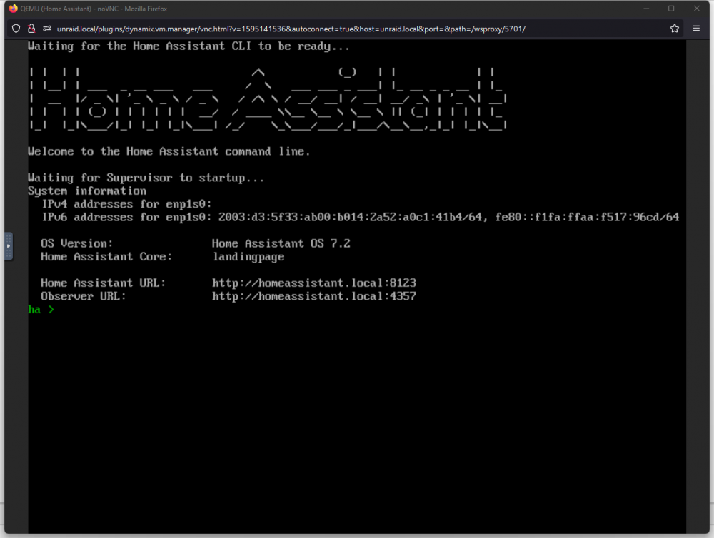The image size is (714, 538).
Task: Click the IPv6 address starting with 2003:d3:5f33
Action: click(x=350, y=218)
